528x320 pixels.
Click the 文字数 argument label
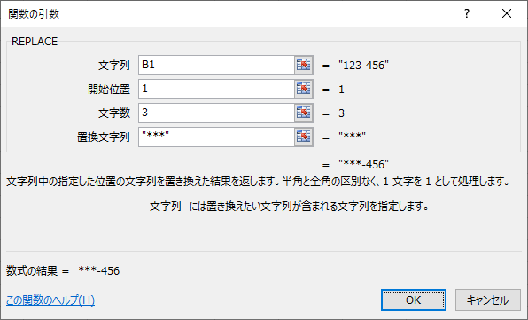[x=114, y=113]
